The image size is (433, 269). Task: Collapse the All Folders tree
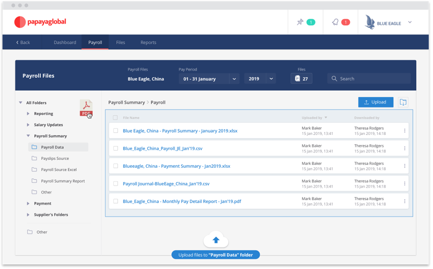pyautogui.click(x=20, y=103)
